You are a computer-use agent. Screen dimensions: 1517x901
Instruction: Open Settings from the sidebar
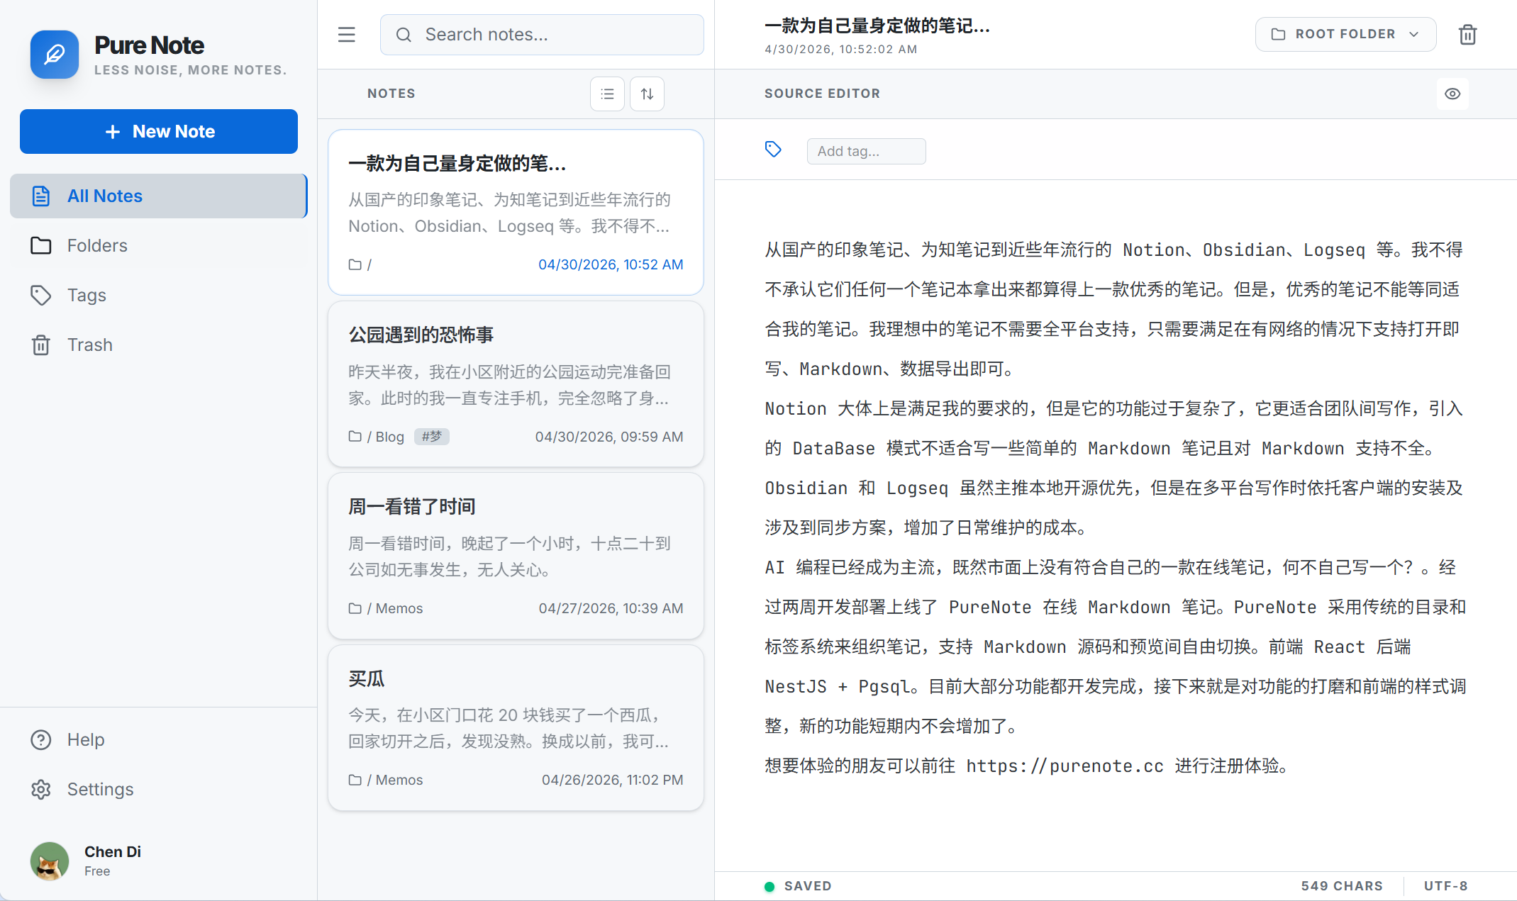click(159, 789)
